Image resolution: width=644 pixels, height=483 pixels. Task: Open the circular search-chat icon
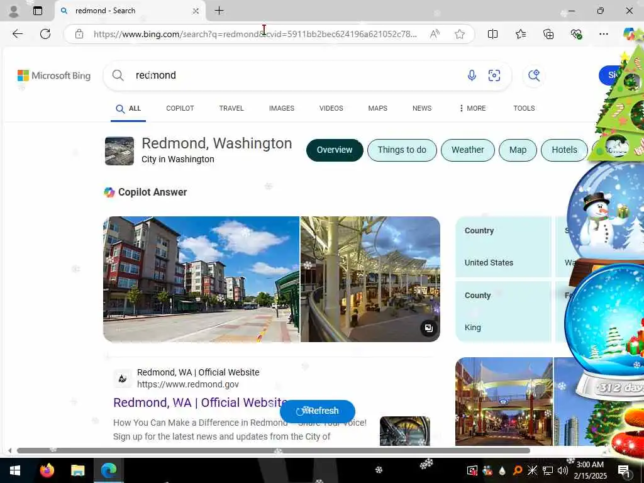pos(533,75)
